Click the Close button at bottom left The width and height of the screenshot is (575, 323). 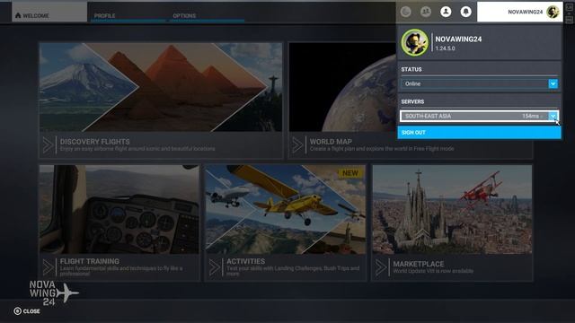pyautogui.click(x=27, y=311)
